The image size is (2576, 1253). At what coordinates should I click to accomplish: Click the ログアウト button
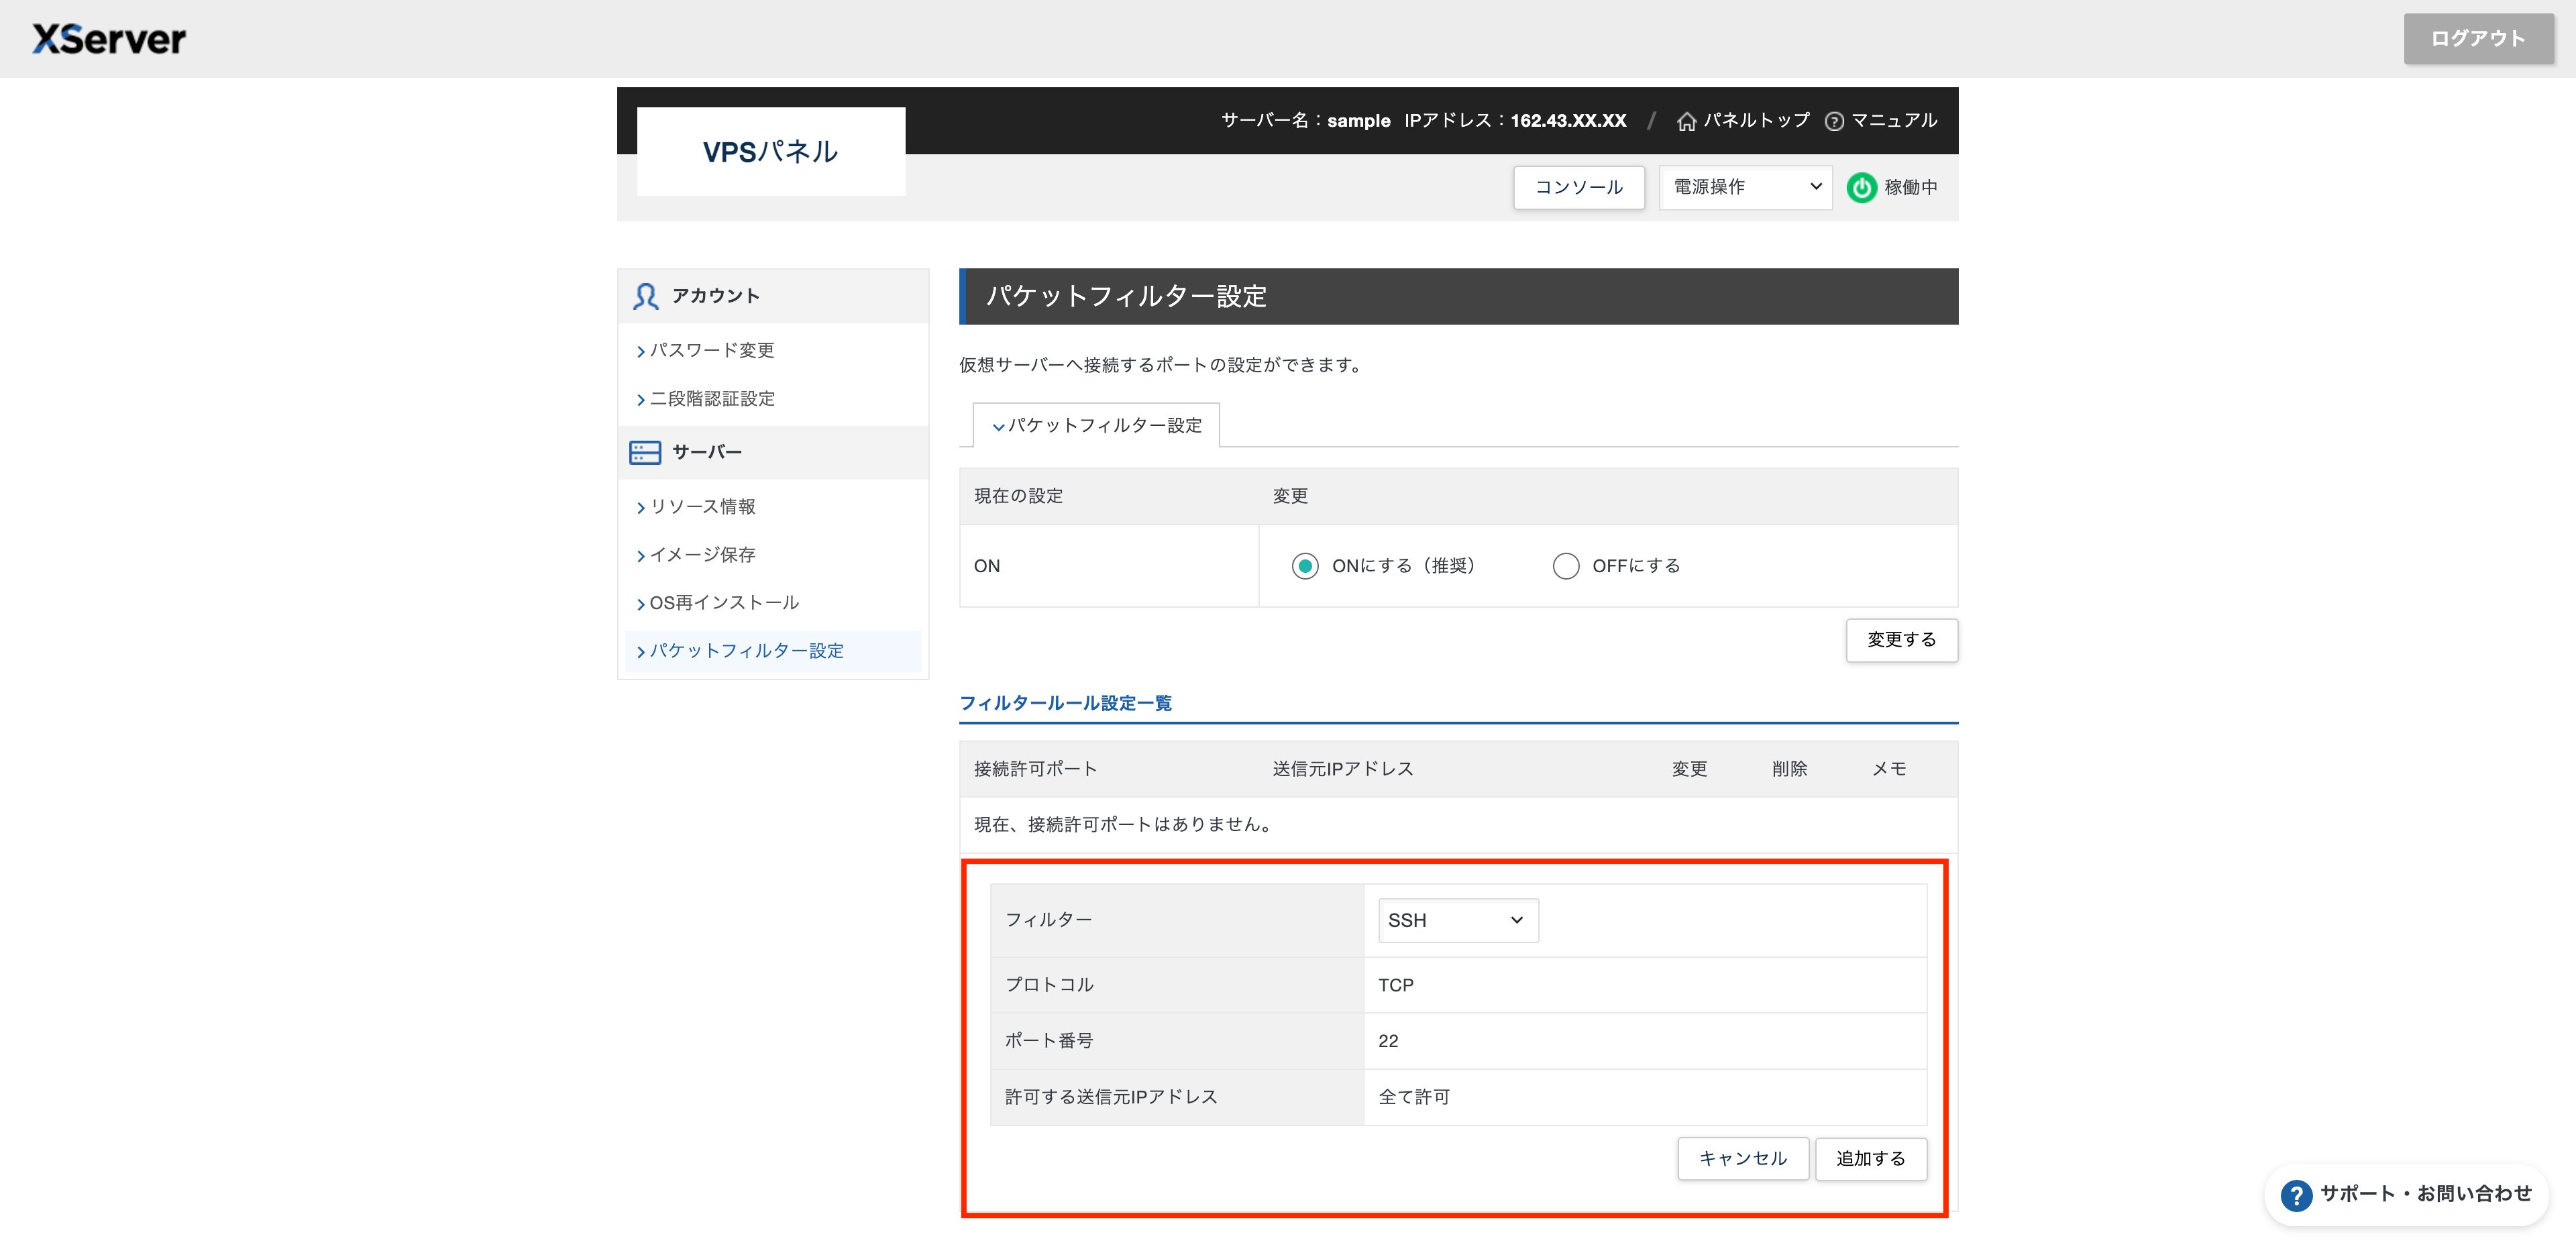point(2477,38)
